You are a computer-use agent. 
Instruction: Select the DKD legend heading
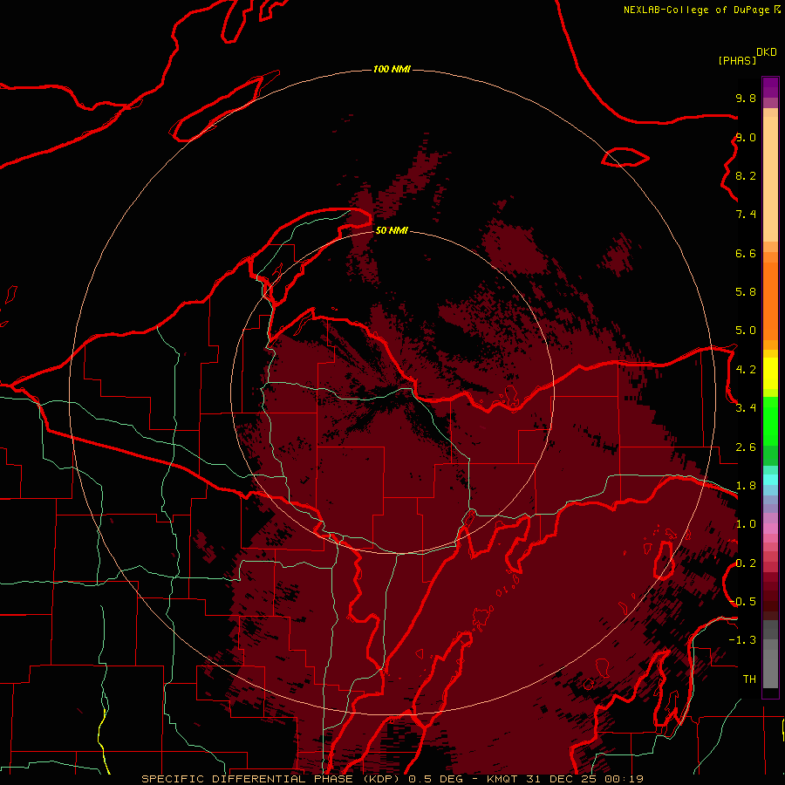pos(767,52)
